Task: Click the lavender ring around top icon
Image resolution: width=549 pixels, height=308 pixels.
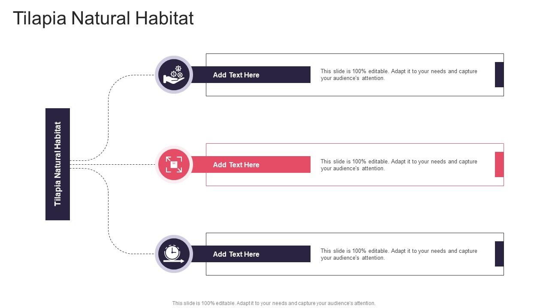Action: pyautogui.click(x=174, y=57)
